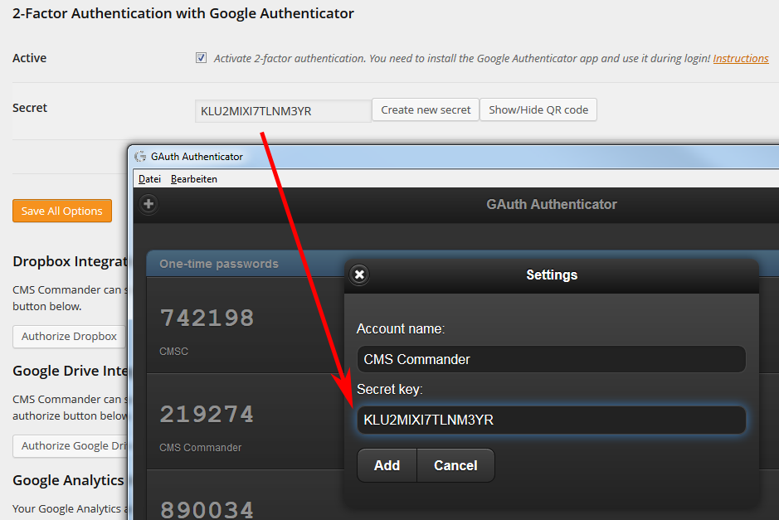Viewport: 779px width, 520px height.
Task: Click the Settings dialog title
Action: pos(552,275)
